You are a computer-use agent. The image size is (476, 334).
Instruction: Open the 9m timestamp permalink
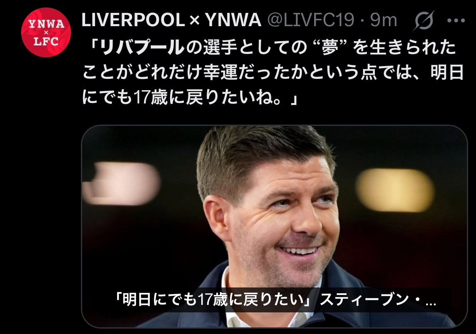pos(384,20)
